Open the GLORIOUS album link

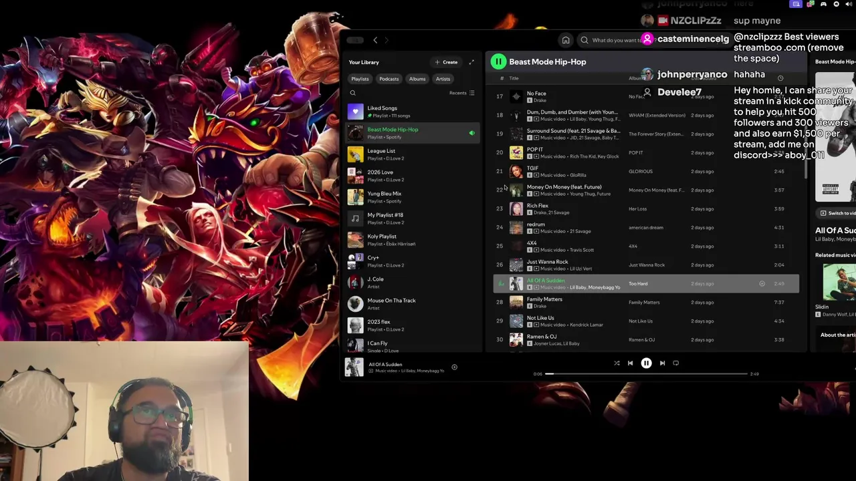click(x=641, y=172)
